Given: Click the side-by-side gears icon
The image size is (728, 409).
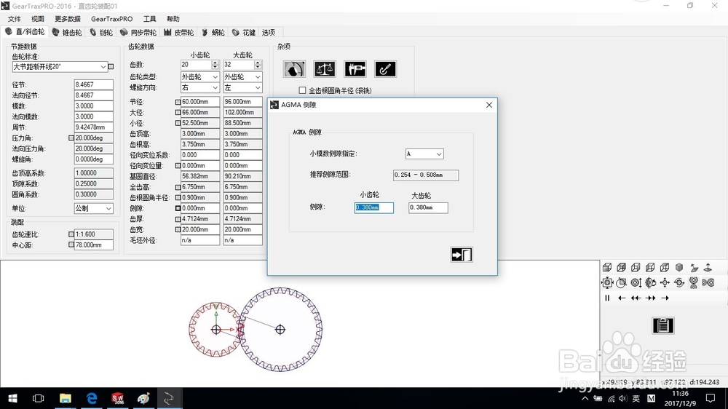Looking at the screenshot, I should (708, 282).
